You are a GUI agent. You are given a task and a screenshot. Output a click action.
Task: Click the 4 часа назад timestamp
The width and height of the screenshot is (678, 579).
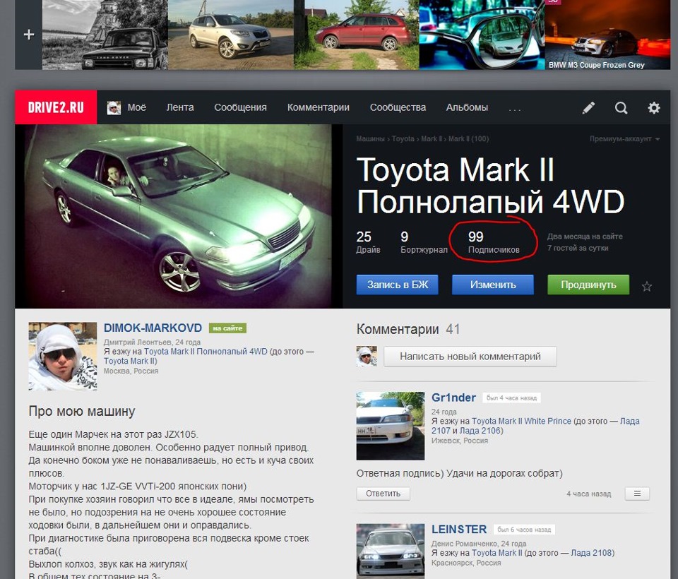pos(589,494)
